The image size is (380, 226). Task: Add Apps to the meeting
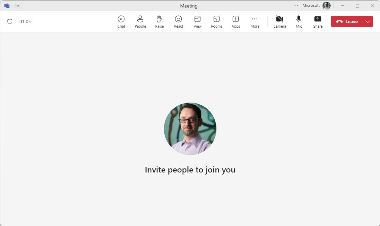pyautogui.click(x=236, y=21)
